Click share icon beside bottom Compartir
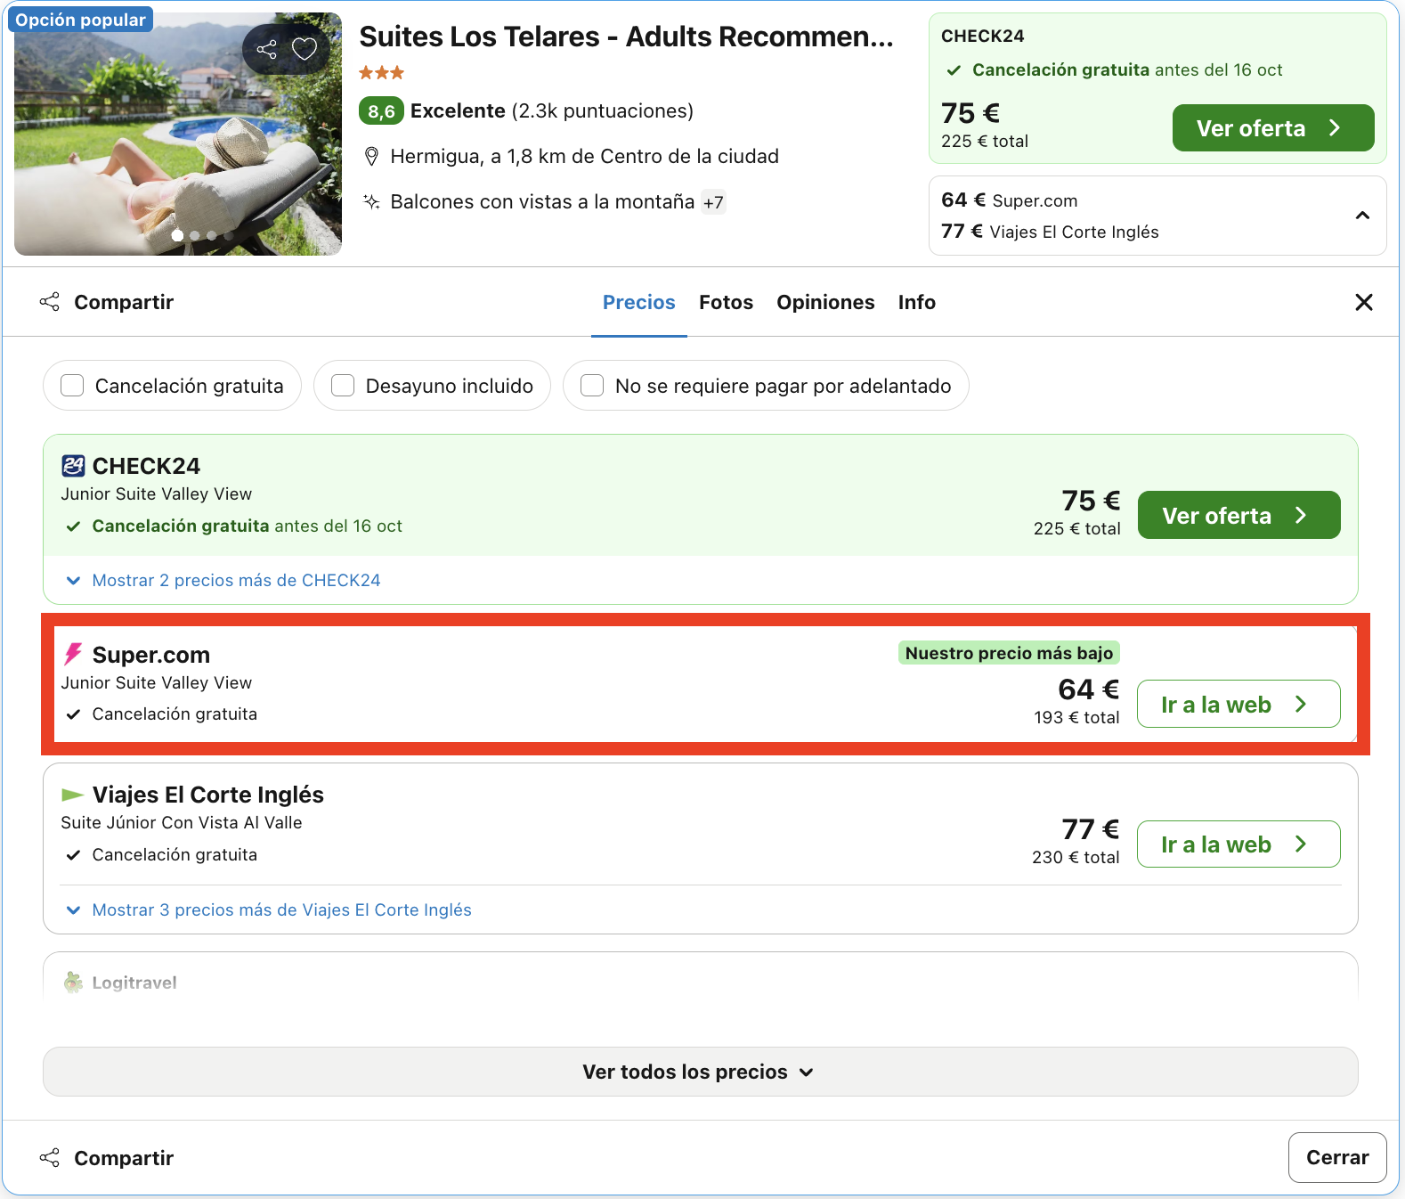Screen dimensions: 1405x1199 pos(50,1158)
